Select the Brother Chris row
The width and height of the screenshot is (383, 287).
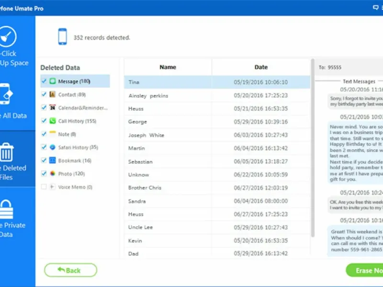[x=217, y=188]
